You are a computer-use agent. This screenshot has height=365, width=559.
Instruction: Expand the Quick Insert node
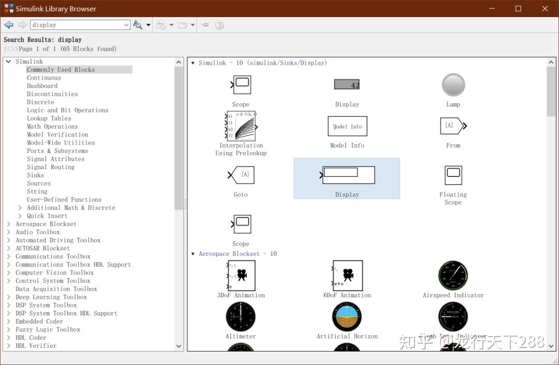click(20, 216)
